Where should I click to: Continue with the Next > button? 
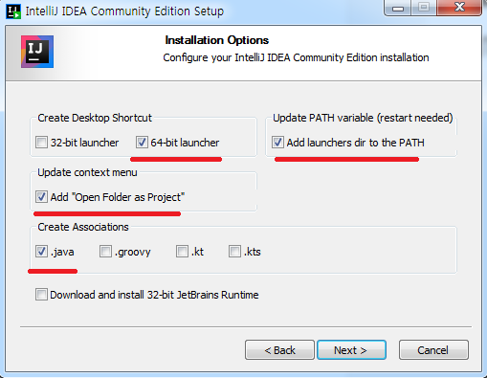351,350
